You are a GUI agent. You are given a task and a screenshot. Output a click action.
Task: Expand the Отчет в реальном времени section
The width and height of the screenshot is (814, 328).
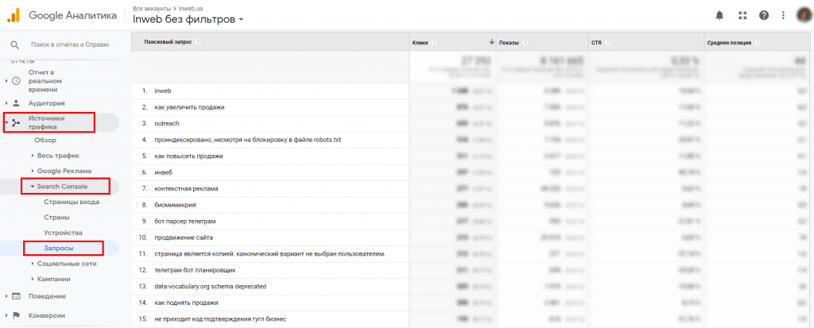[6, 81]
